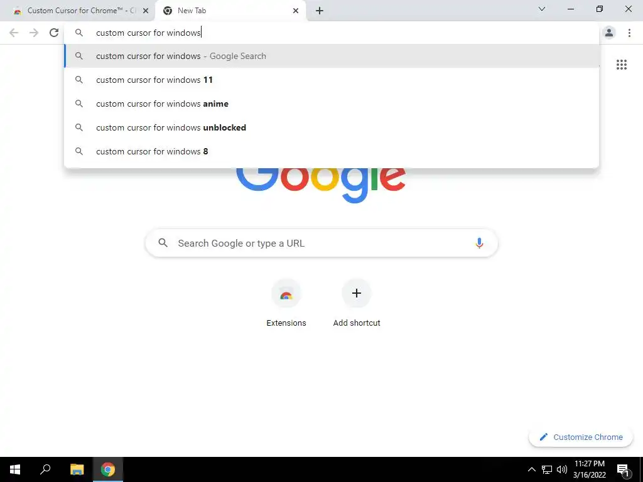
Task: Close the New Tab tab
Action: 295,11
